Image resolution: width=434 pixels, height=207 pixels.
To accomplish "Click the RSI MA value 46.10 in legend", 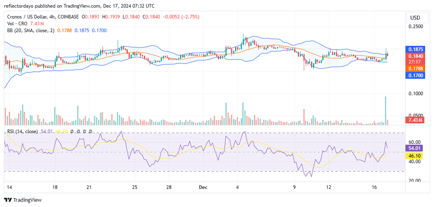I will pyautogui.click(x=62, y=131).
